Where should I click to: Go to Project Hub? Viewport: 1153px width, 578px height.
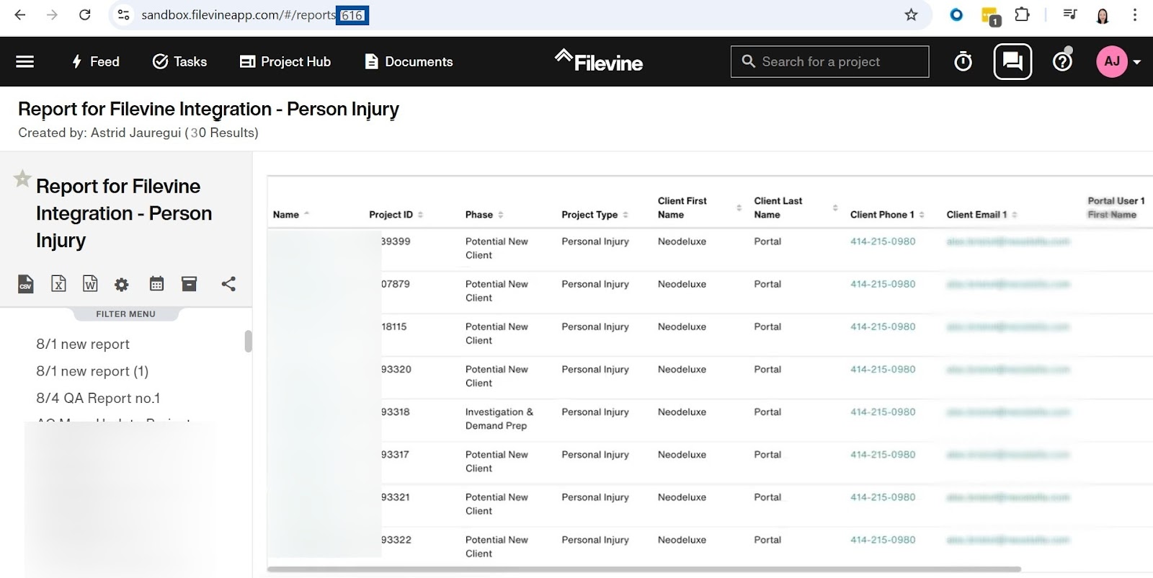pyautogui.click(x=285, y=62)
